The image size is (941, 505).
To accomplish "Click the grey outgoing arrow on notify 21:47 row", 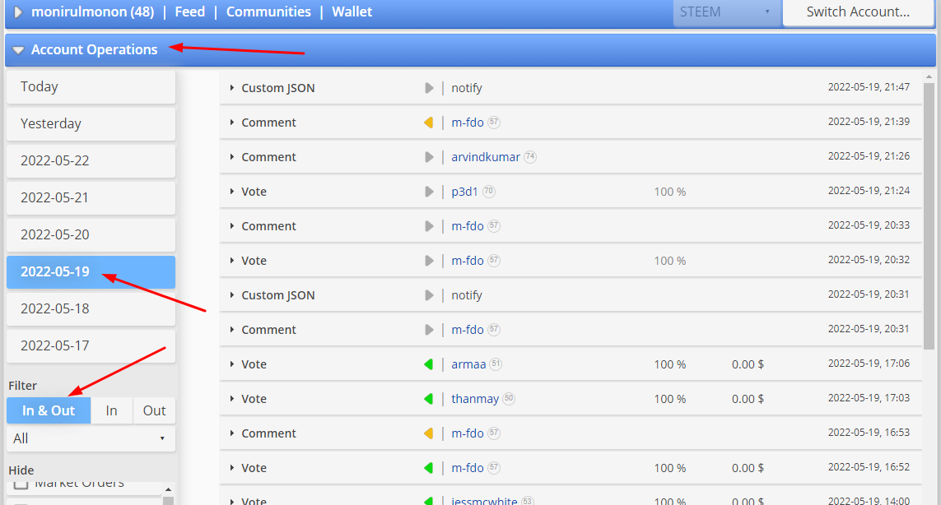I will [x=429, y=88].
